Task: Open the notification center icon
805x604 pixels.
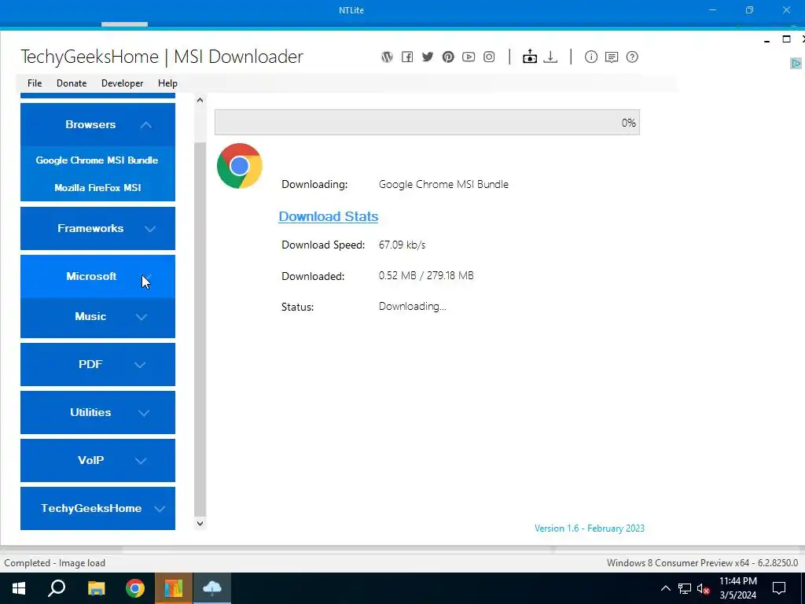Action: click(779, 588)
